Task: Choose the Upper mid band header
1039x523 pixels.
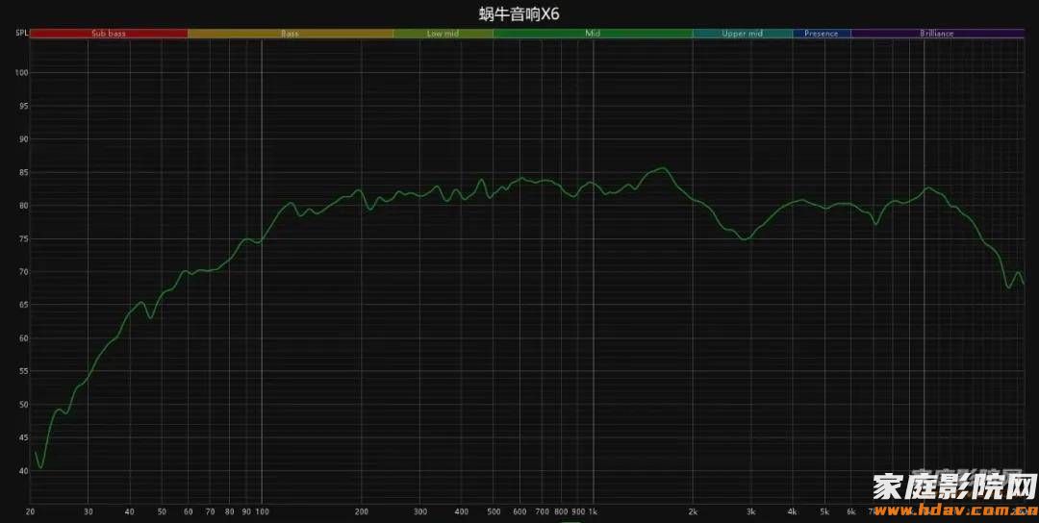Action: coord(742,34)
